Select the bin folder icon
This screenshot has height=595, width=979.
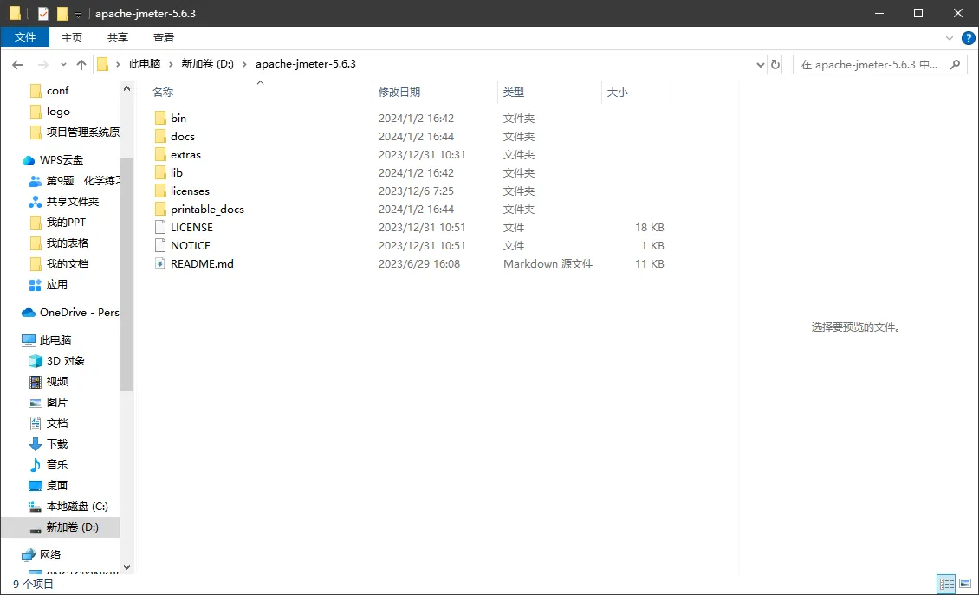(160, 118)
